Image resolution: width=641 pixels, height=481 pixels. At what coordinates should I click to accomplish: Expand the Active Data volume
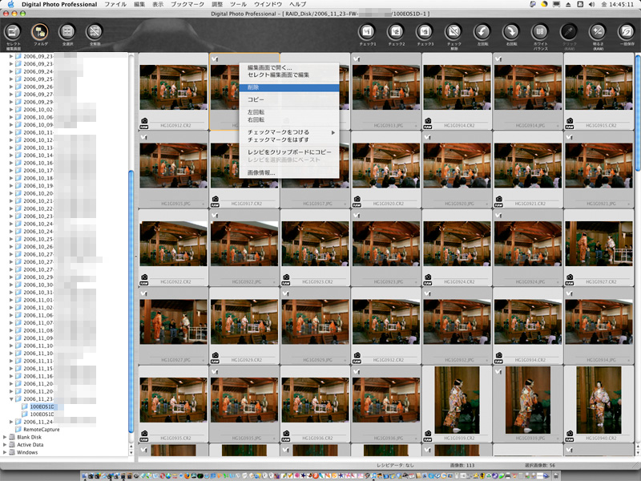point(5,445)
